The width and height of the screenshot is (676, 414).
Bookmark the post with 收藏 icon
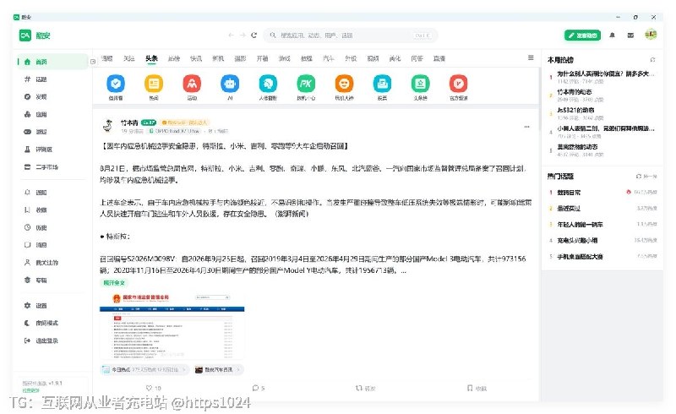[x=477, y=388]
